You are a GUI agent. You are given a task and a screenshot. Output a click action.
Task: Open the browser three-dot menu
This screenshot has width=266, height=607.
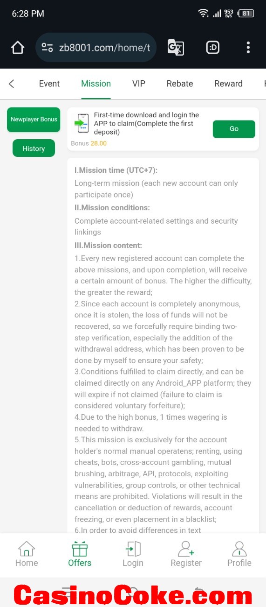coord(248,48)
